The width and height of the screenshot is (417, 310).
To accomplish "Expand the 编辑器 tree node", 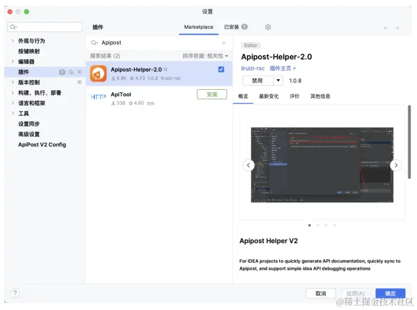I will [12, 61].
